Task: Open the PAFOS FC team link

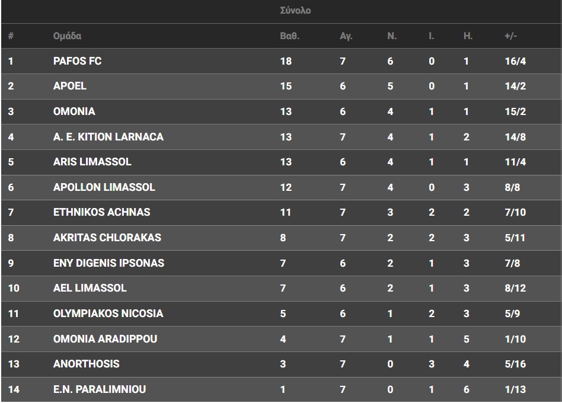Action: click(x=77, y=61)
